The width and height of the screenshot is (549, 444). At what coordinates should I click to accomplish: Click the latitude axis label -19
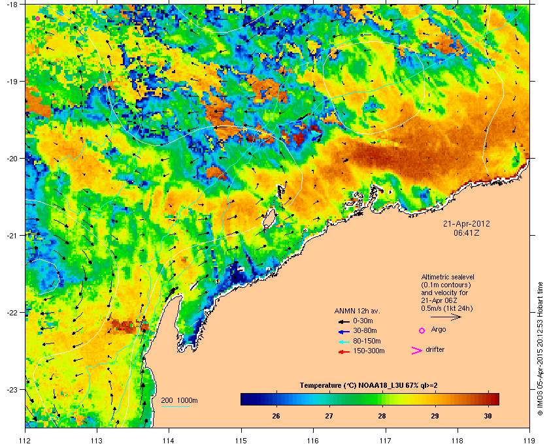tap(12, 82)
